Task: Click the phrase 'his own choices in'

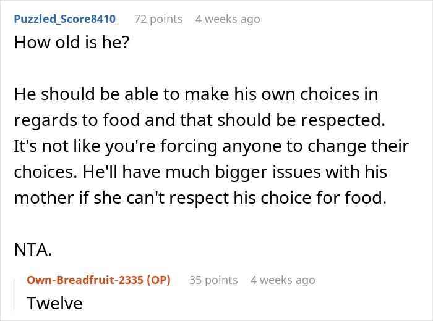Action: click(x=306, y=94)
